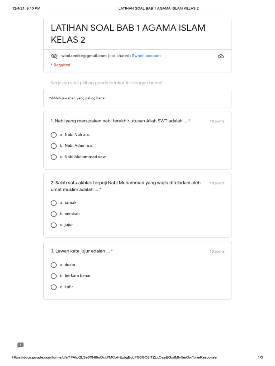Click the 'Pilihlah jawaban yang paling benar' instruction

coord(77,98)
